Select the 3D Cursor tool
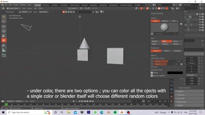Screen dimensions: 205x115 [4, 21]
